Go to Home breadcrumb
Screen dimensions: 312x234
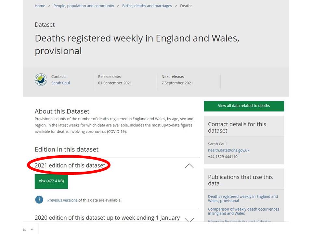(40, 6)
